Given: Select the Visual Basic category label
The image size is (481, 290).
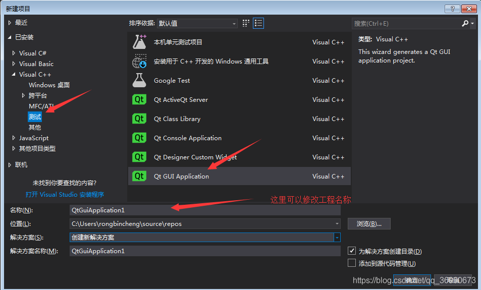Looking at the screenshot, I should pyautogui.click(x=36, y=64).
